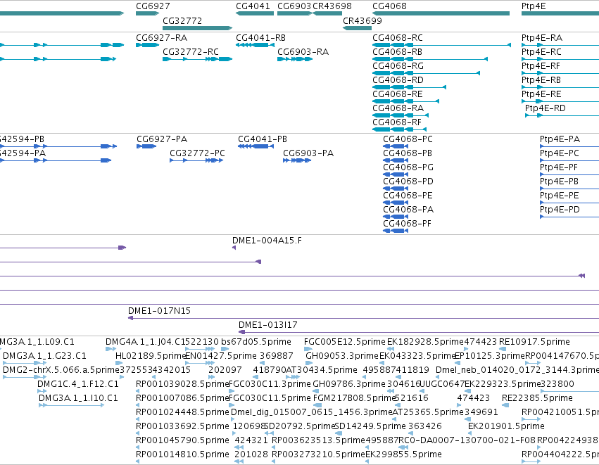Select protein CG6927-PA
The width and height of the screenshot is (599, 465).
[x=146, y=146]
